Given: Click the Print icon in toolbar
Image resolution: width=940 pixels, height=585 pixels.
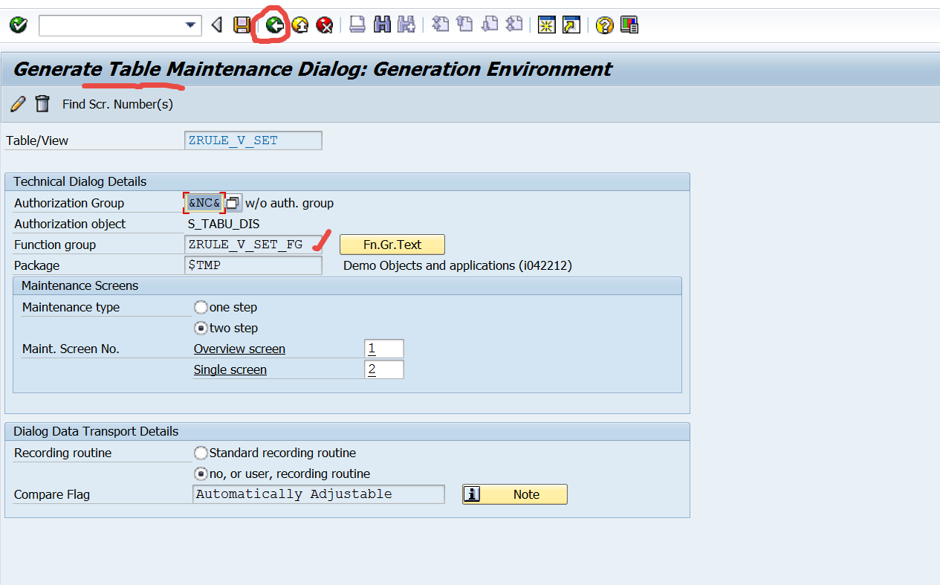Looking at the screenshot, I should (357, 25).
